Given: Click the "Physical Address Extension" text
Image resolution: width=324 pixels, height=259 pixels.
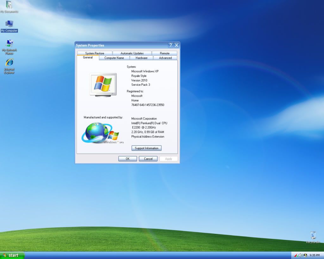Looking at the screenshot, I should 148,137.
